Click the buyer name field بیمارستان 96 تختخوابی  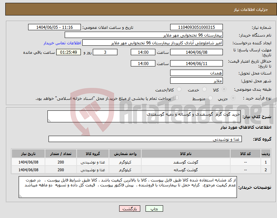pyautogui.click(x=144, y=35)
